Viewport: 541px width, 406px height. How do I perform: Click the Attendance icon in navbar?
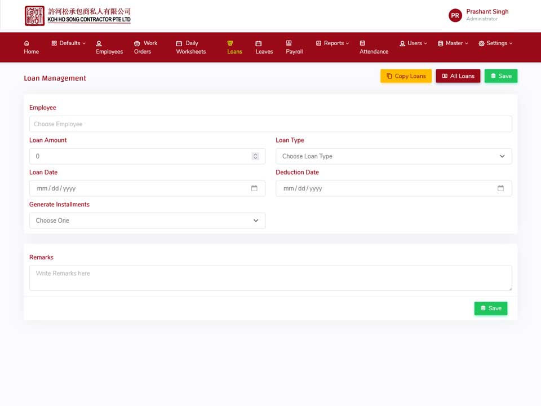tap(362, 43)
